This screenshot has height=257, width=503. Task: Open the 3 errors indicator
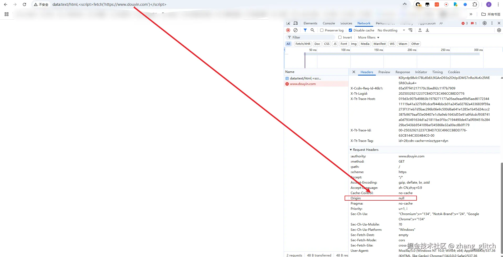coord(465,23)
